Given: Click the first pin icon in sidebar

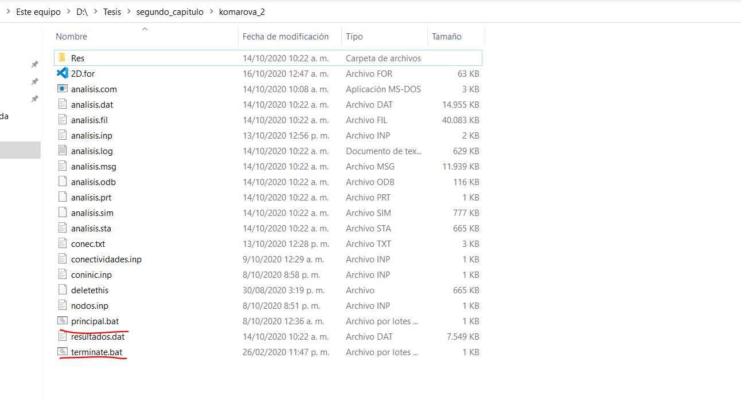Looking at the screenshot, I should [x=34, y=64].
